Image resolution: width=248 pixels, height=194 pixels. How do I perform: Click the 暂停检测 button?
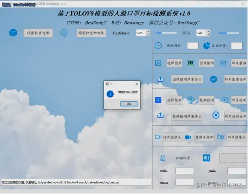tap(239, 100)
